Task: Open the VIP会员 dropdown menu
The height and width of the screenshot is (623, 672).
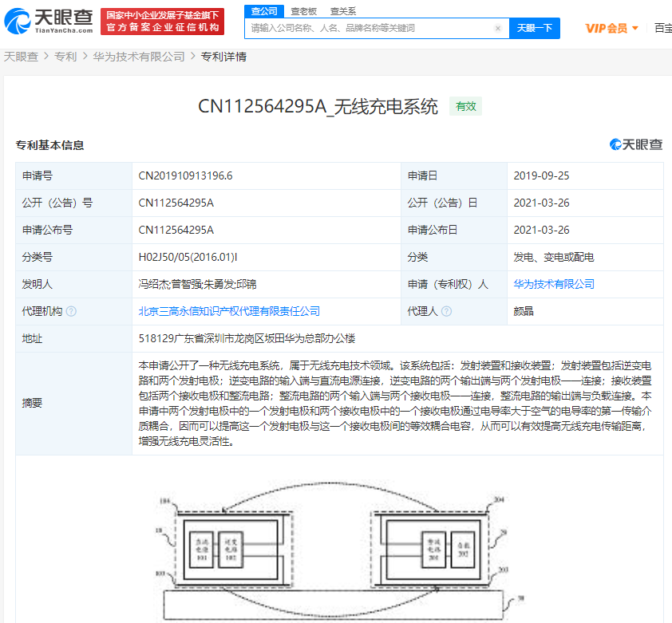Action: (611, 28)
